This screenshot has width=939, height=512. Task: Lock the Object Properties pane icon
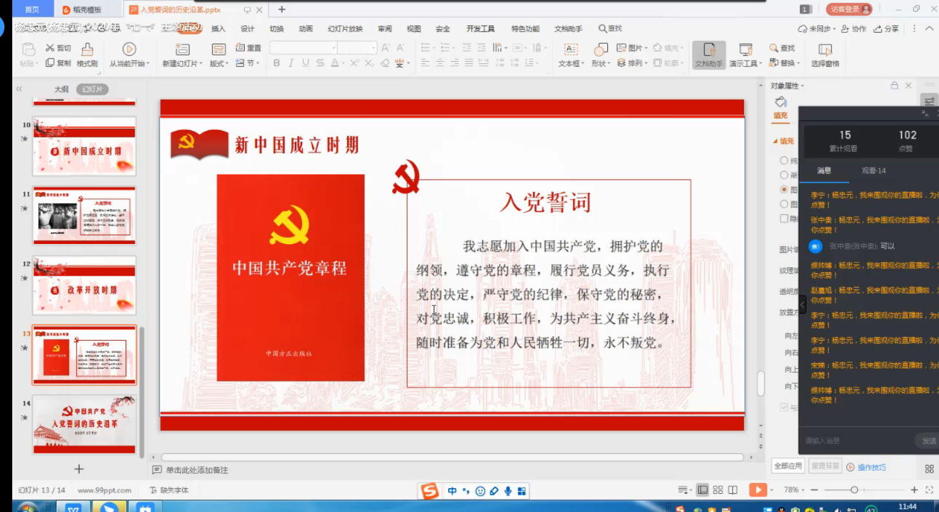[x=894, y=85]
